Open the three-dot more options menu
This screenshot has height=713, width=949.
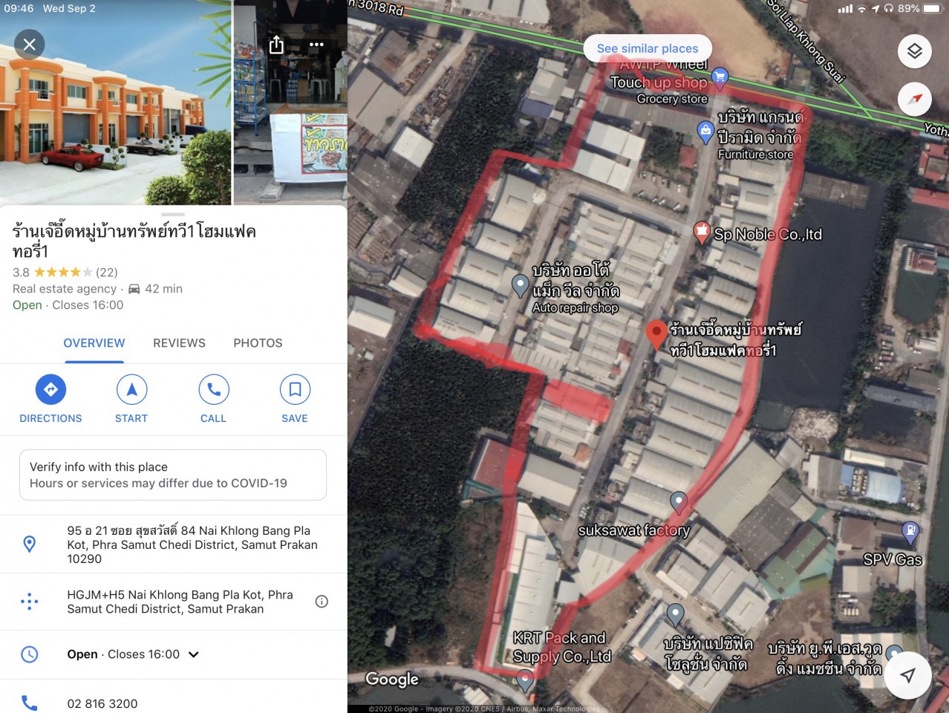click(x=316, y=45)
